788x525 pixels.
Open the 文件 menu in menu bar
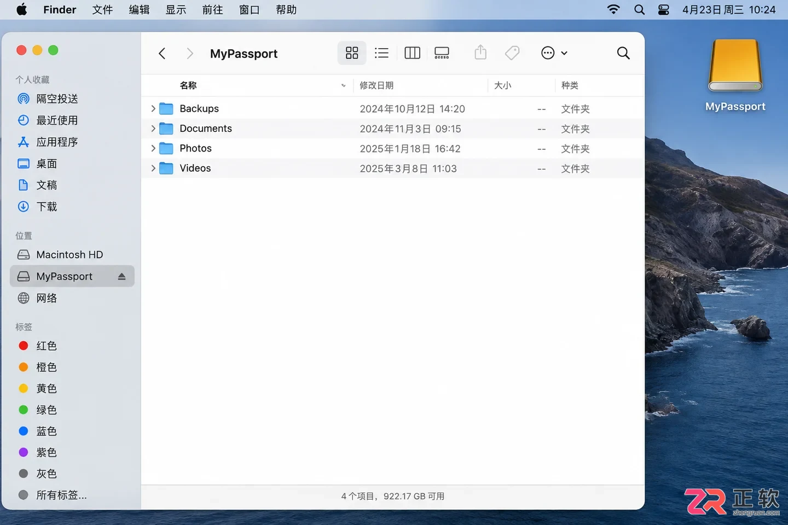coord(102,10)
